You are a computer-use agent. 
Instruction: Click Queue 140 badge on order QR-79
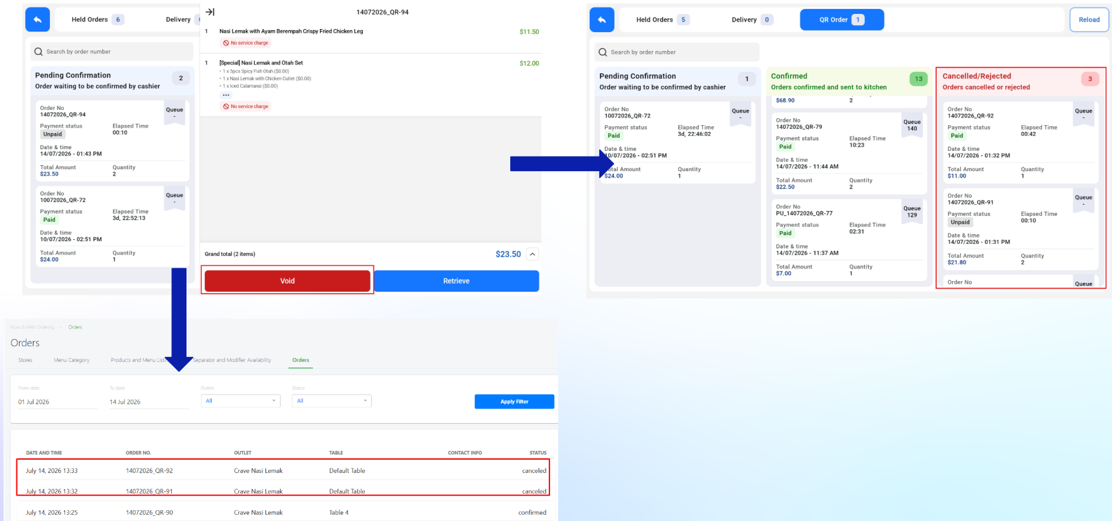[x=912, y=125]
